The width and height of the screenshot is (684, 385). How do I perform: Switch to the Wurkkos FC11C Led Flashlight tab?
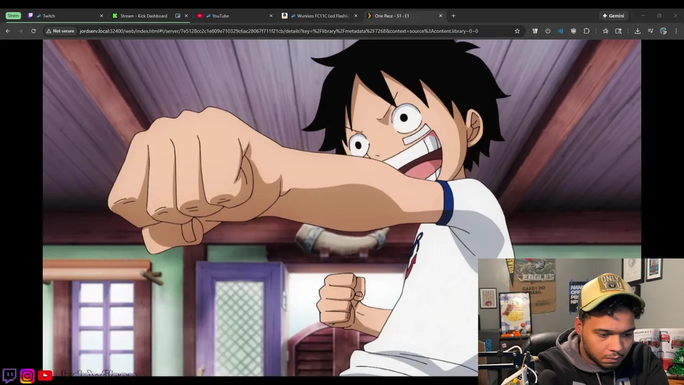click(x=319, y=16)
